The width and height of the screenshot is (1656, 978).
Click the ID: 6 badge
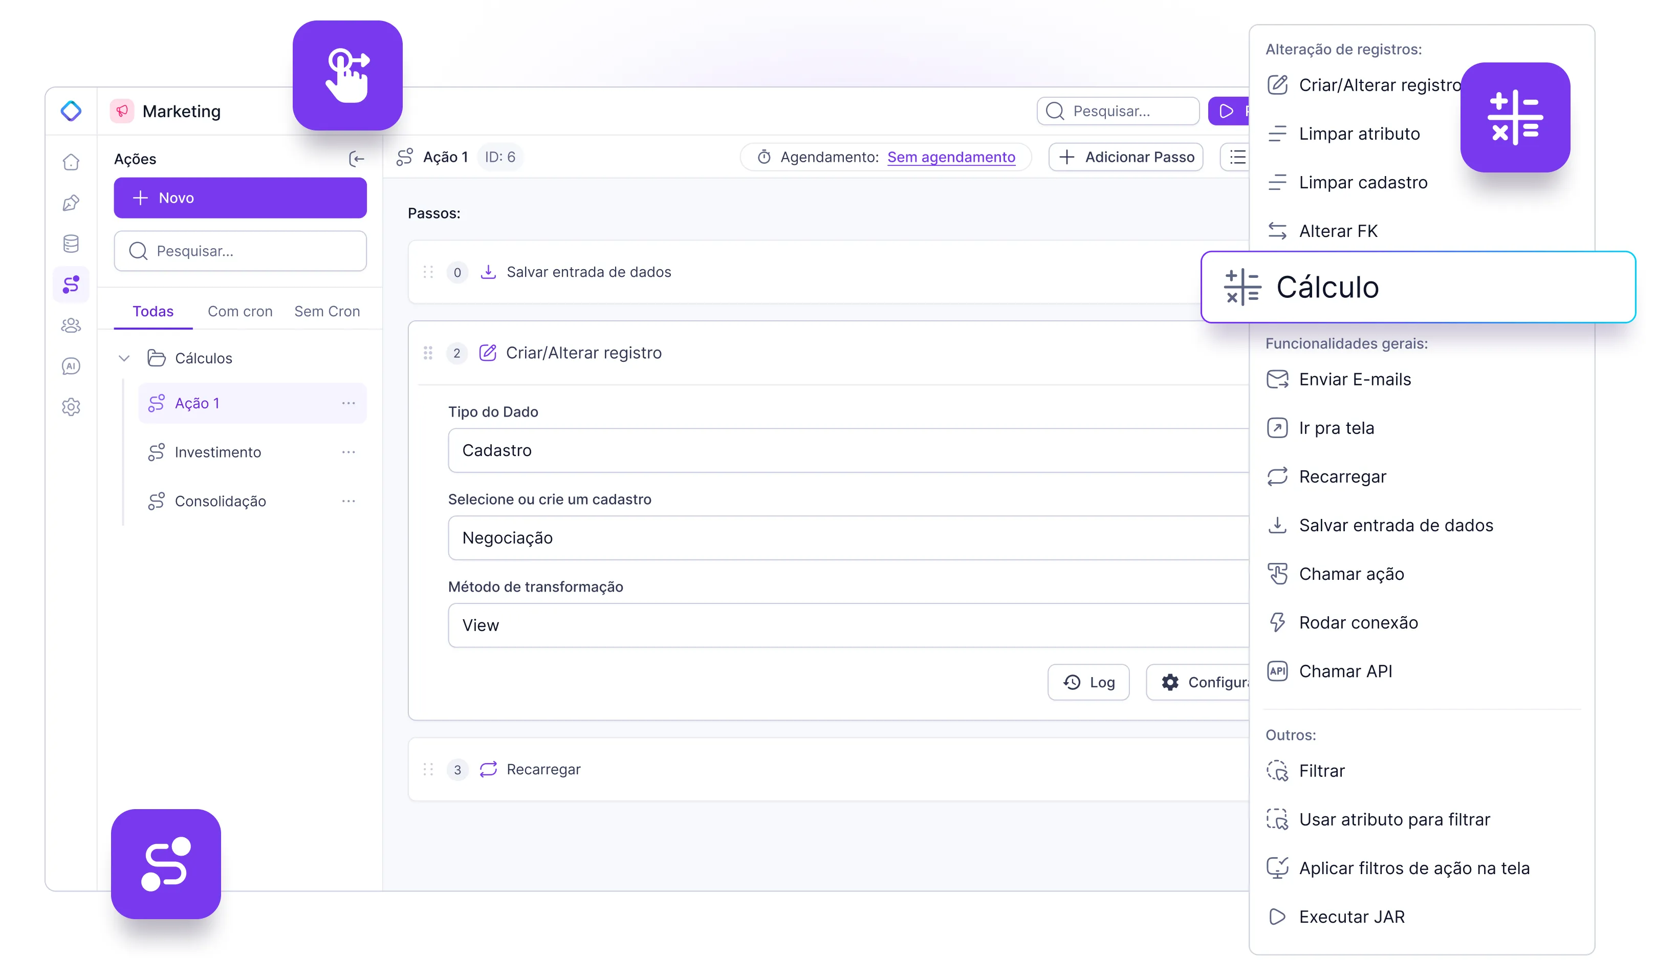[x=500, y=157]
